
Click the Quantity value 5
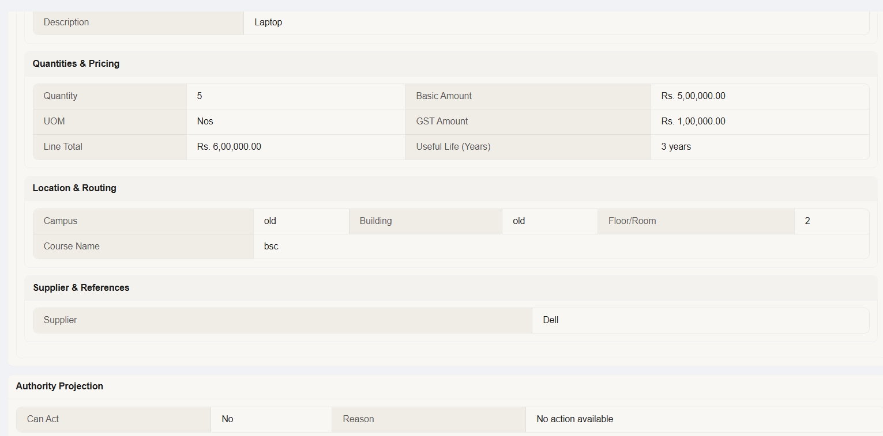click(200, 96)
